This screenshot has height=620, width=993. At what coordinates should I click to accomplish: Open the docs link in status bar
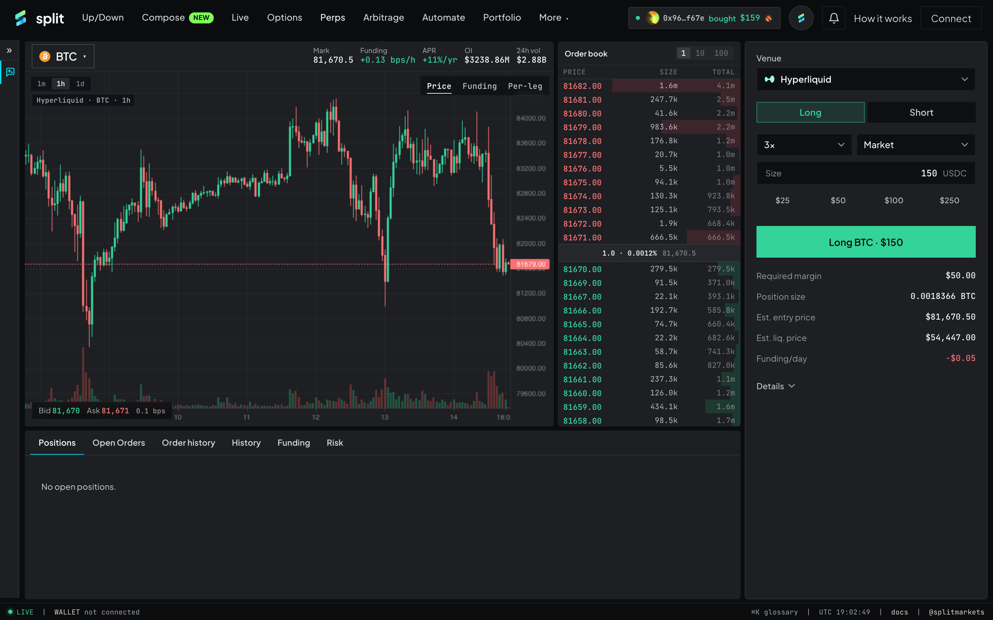point(900,612)
